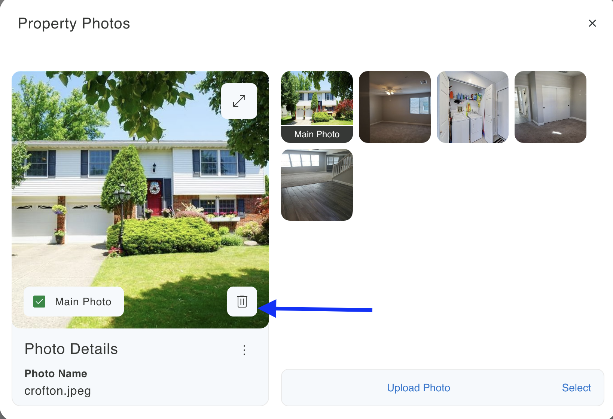Click the Main Photo checkbox label text
The height and width of the screenshot is (419, 613).
pos(83,302)
